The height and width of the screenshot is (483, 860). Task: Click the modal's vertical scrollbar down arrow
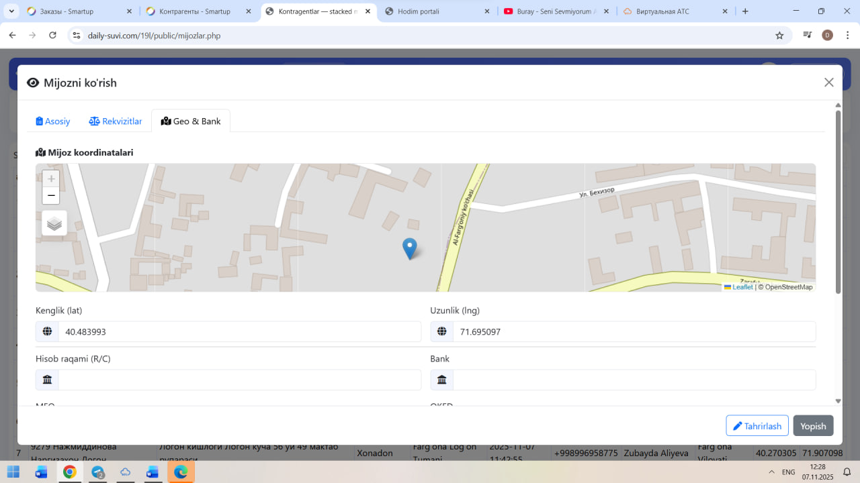pyautogui.click(x=838, y=401)
